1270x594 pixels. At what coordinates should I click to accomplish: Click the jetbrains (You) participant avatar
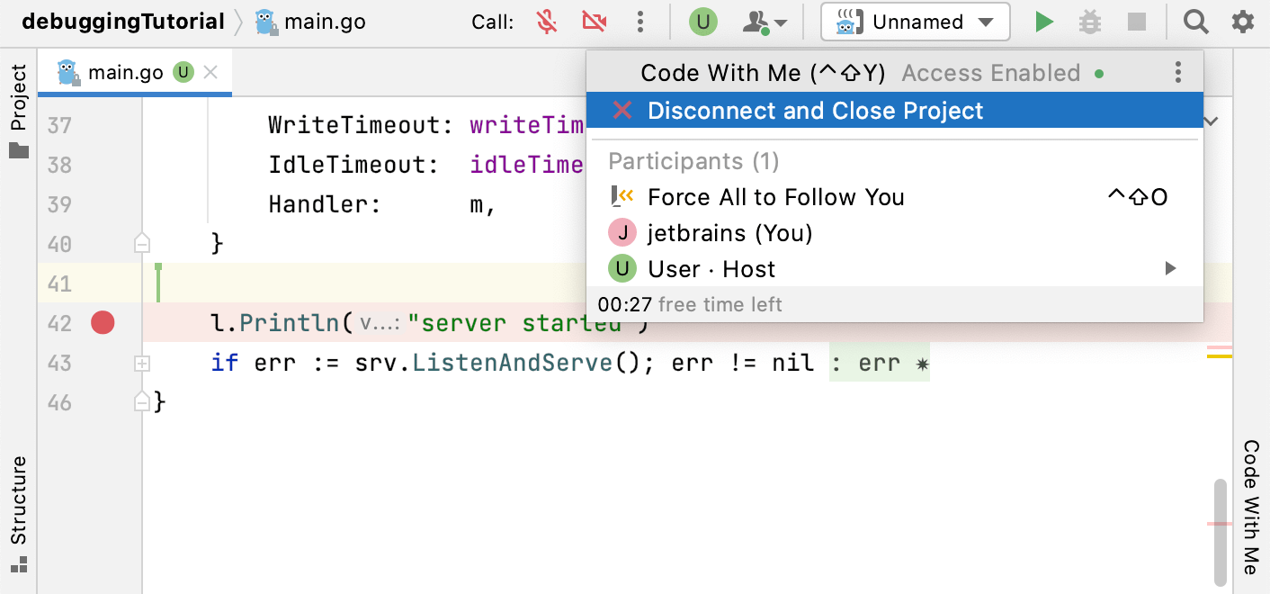click(622, 232)
